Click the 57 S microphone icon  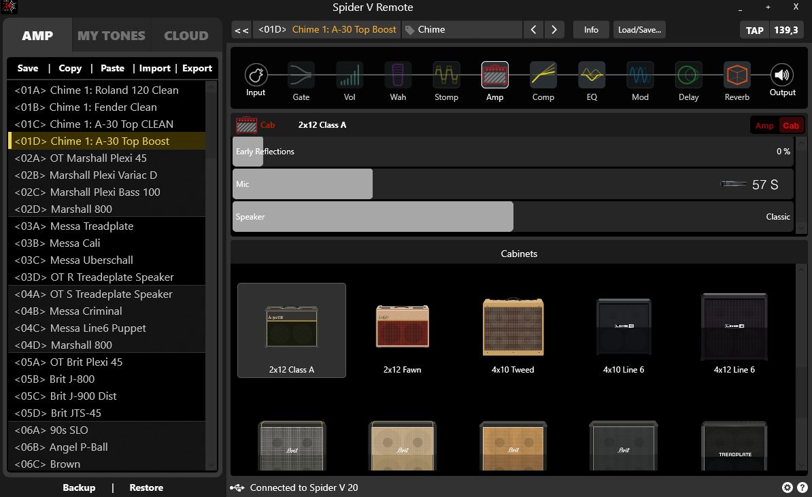pyautogui.click(x=734, y=184)
